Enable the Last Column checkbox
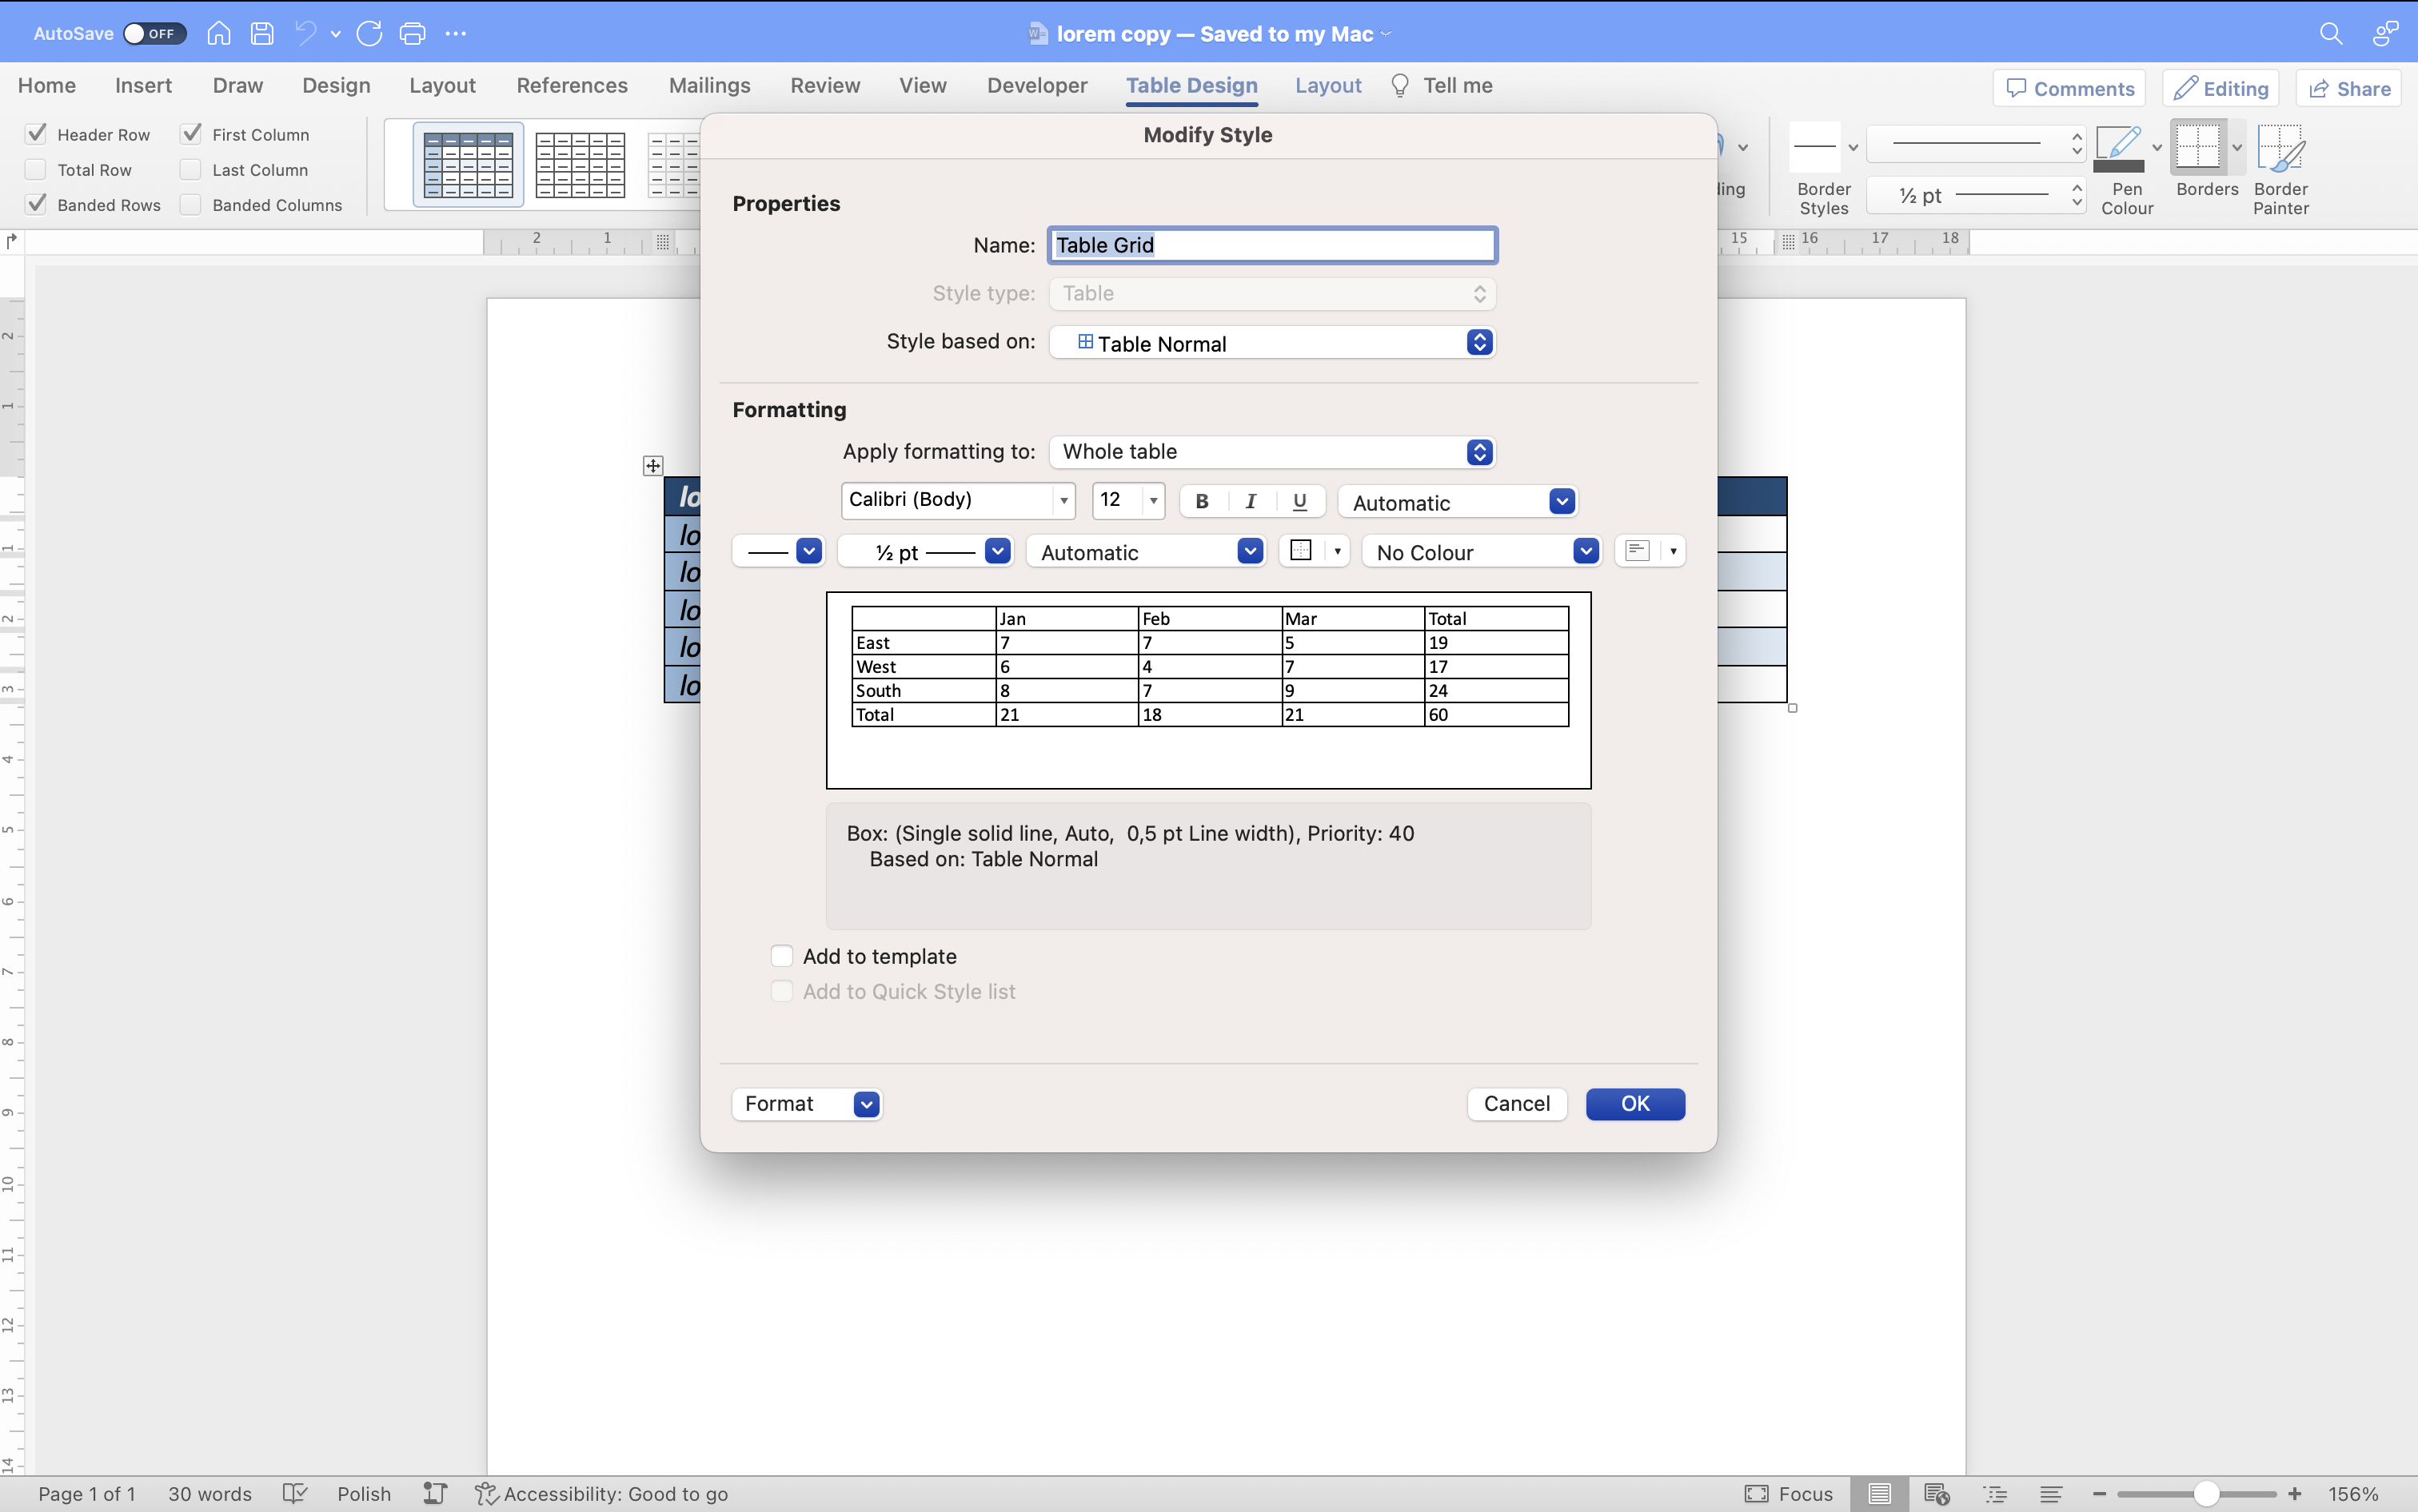The height and width of the screenshot is (1512, 2418). (x=191, y=169)
